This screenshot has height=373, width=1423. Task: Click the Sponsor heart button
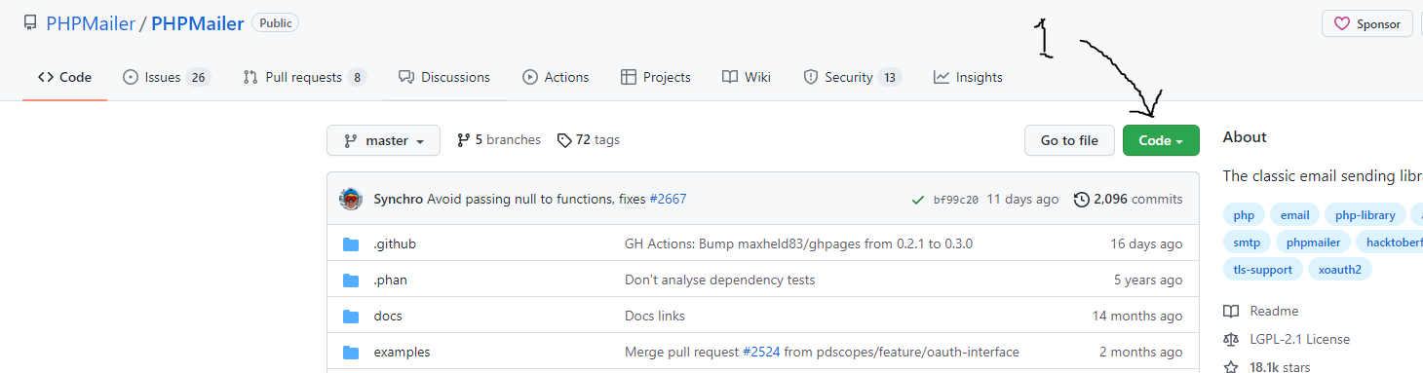click(x=1366, y=24)
